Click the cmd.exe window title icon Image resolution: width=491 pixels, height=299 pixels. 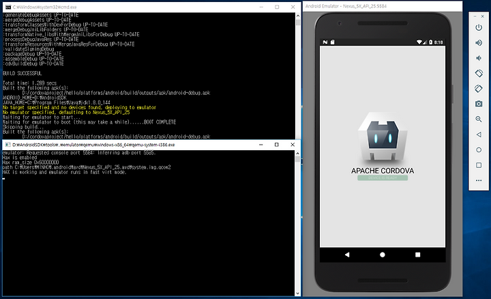tap(8, 7)
